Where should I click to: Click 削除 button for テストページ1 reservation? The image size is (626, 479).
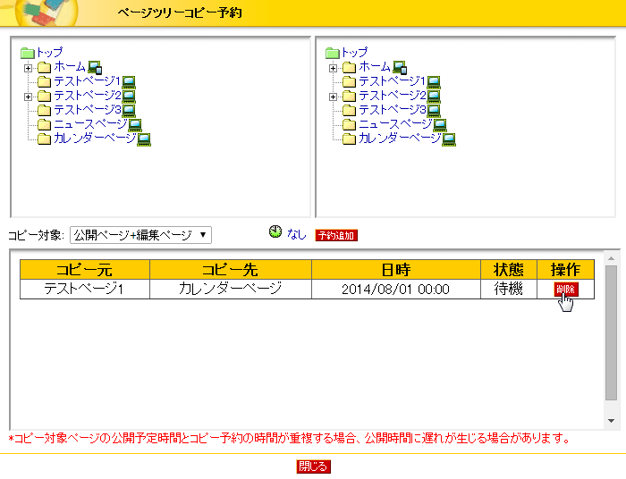pyautogui.click(x=566, y=290)
